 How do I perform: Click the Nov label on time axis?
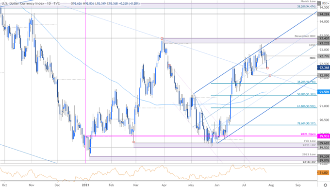32,185
